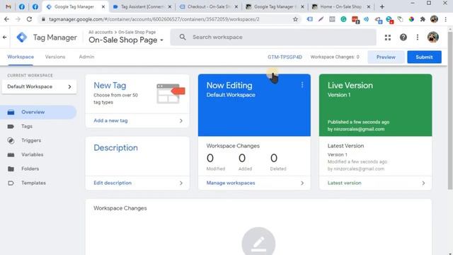Reload the page in the browser
Screen dimensions: 453x255
(x=29, y=19)
